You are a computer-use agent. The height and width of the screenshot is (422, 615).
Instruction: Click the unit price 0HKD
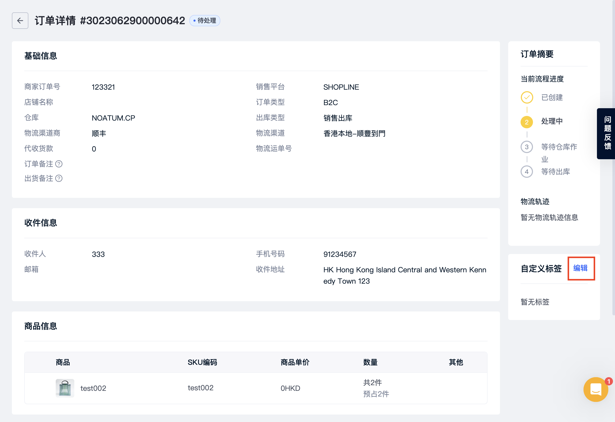290,388
